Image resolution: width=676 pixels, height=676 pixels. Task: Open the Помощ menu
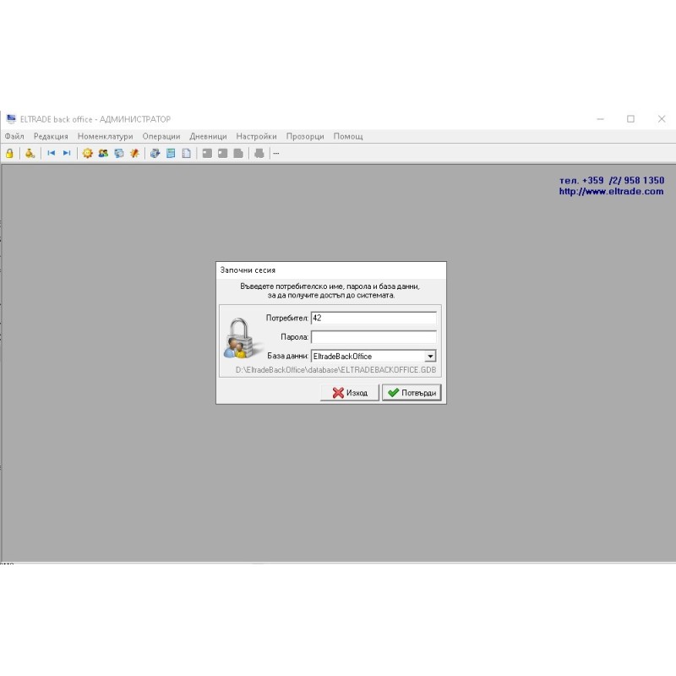point(348,136)
